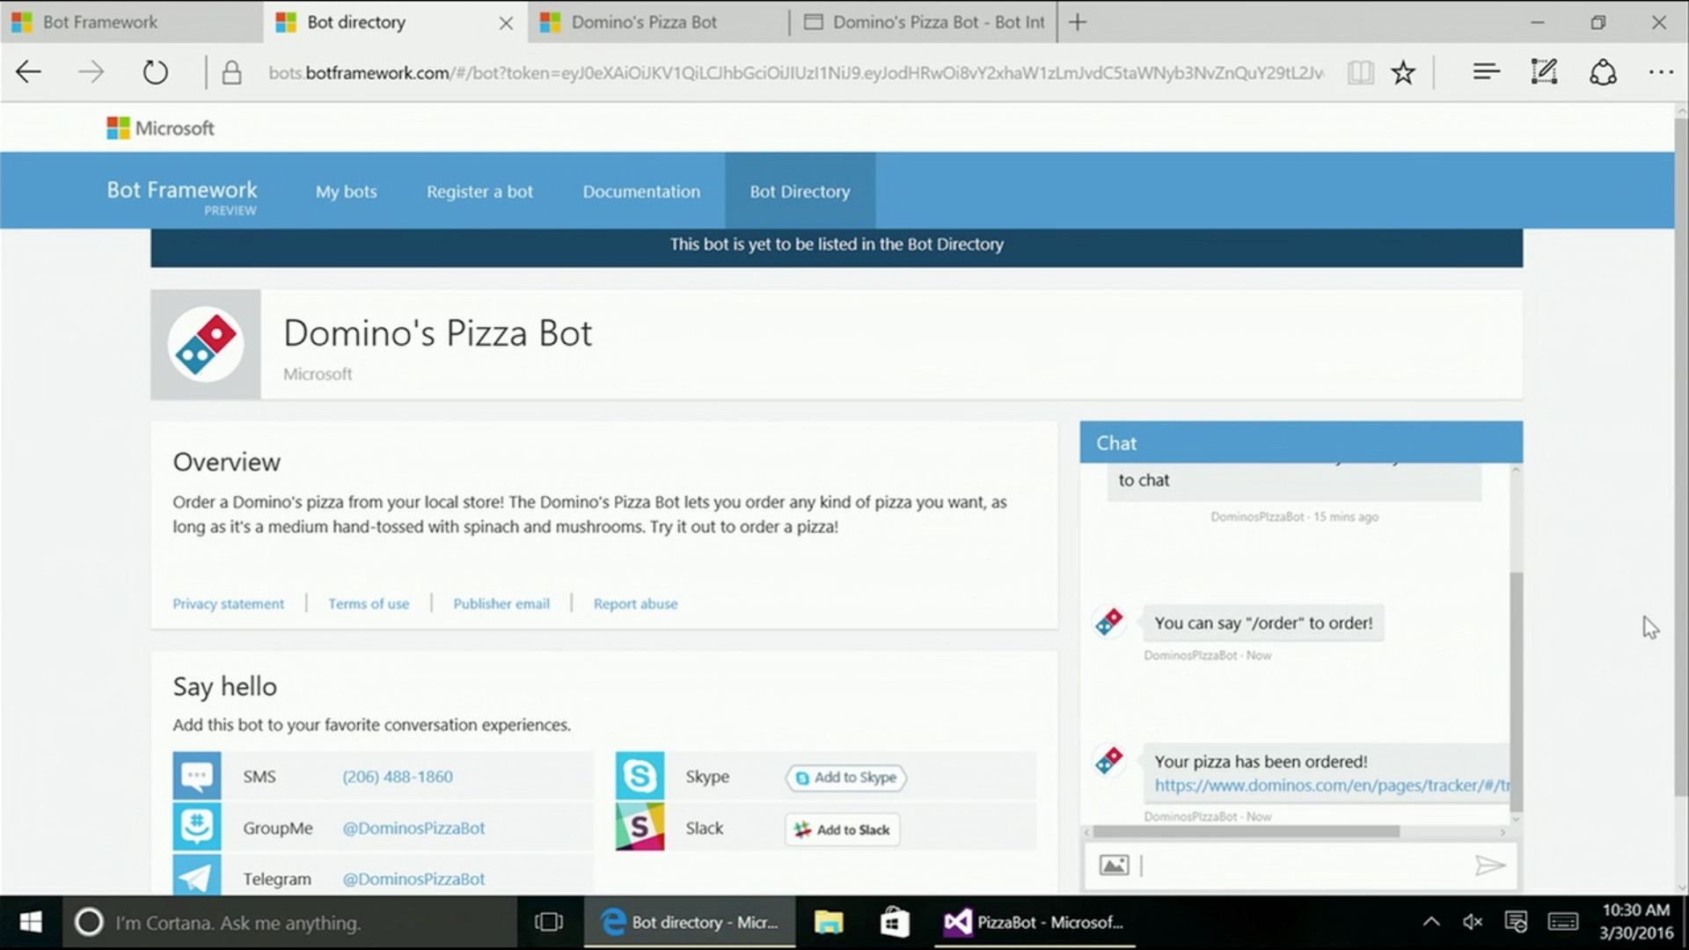Click the Add to Skype button
The width and height of the screenshot is (1689, 950).
coord(845,778)
